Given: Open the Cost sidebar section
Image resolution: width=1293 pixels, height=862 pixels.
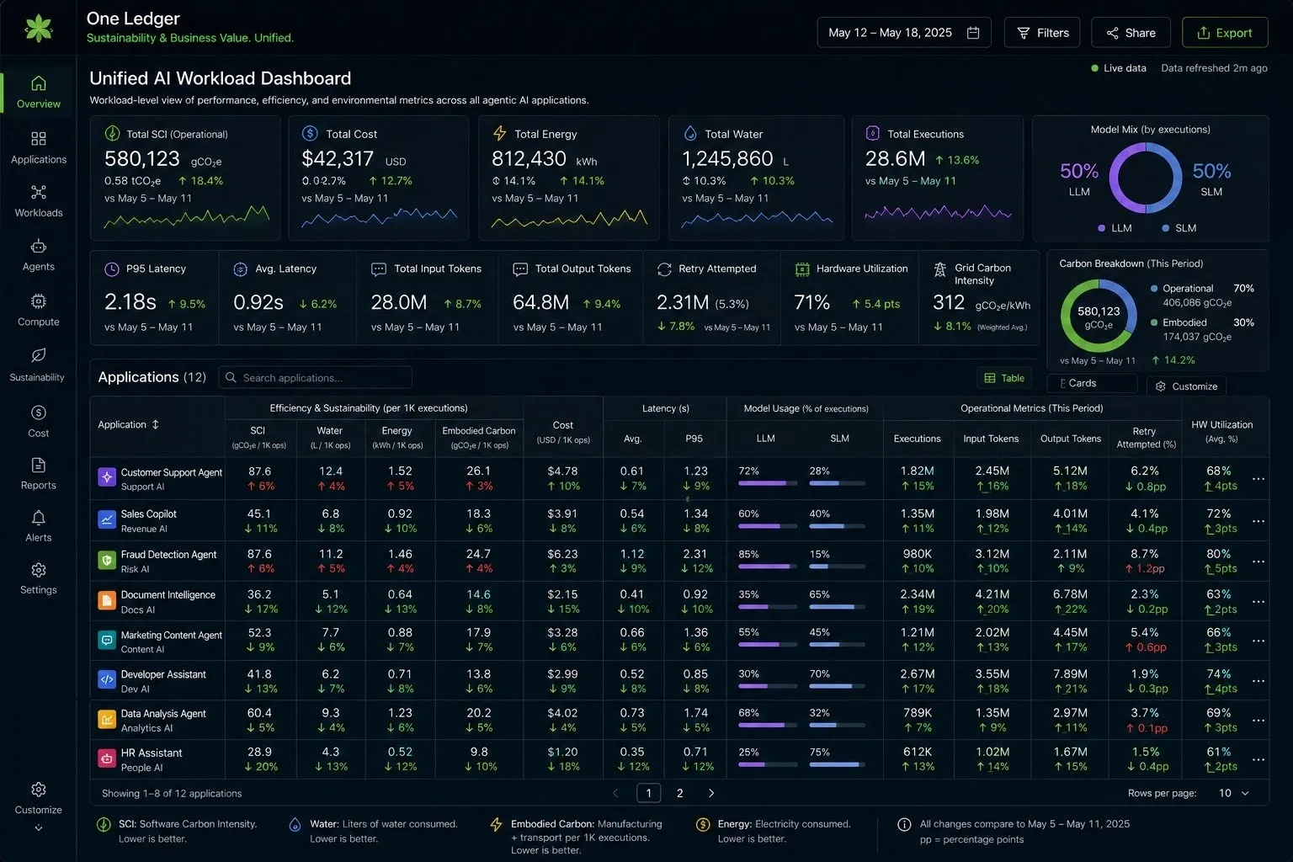Looking at the screenshot, I should point(38,421).
